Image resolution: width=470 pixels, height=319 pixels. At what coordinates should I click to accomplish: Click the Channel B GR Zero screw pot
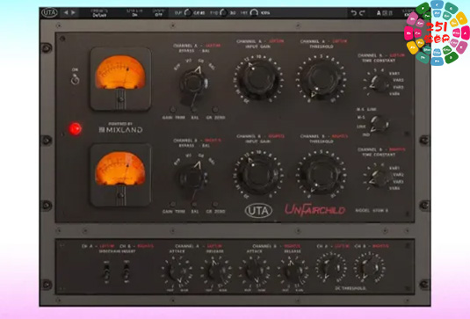click(x=215, y=205)
